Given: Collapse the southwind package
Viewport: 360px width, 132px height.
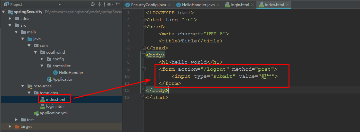Looking at the screenshot, I should click(36, 52).
